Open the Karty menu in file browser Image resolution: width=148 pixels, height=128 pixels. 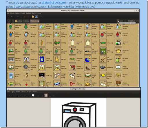34,13
